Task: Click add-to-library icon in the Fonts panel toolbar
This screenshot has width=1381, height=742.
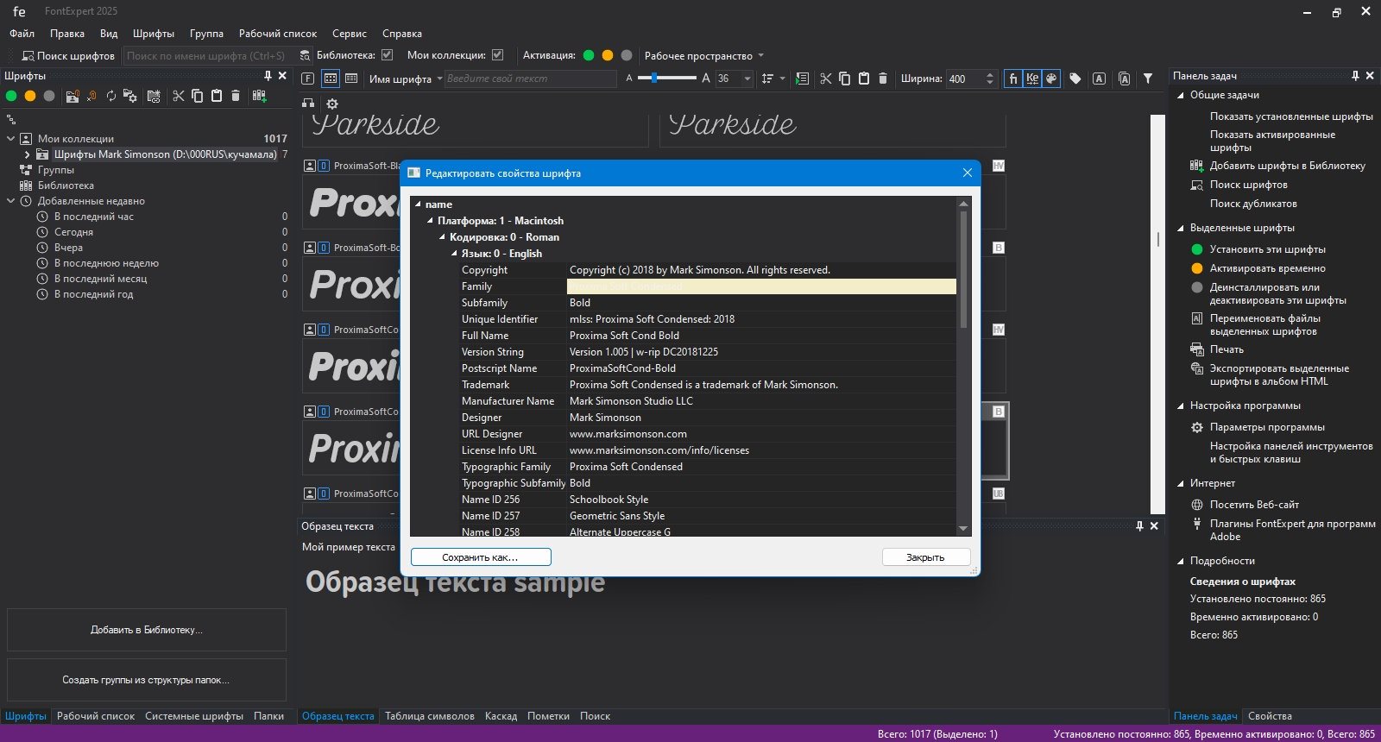Action: [x=260, y=96]
